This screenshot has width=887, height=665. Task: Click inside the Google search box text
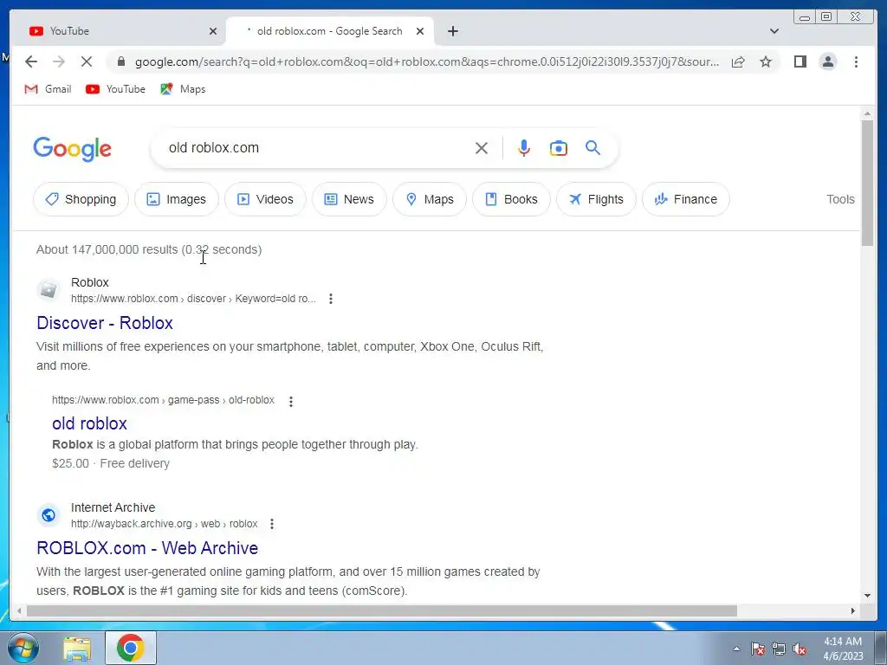point(214,148)
